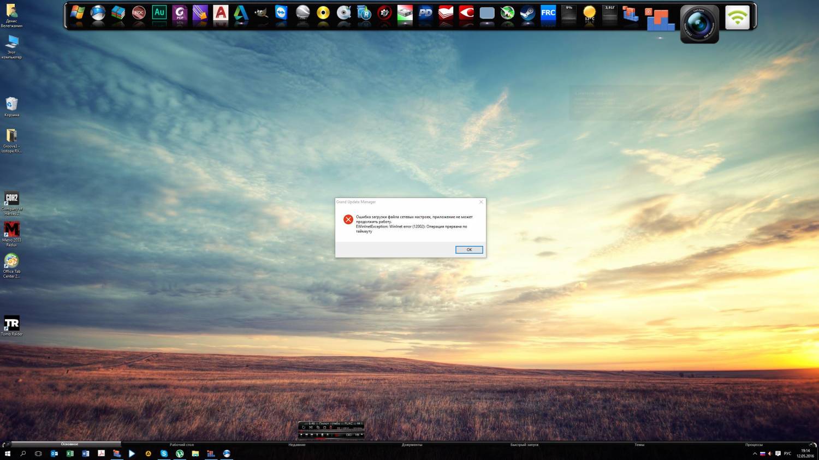
Task: Click the sun weather widget in the dock
Action: [x=589, y=13]
